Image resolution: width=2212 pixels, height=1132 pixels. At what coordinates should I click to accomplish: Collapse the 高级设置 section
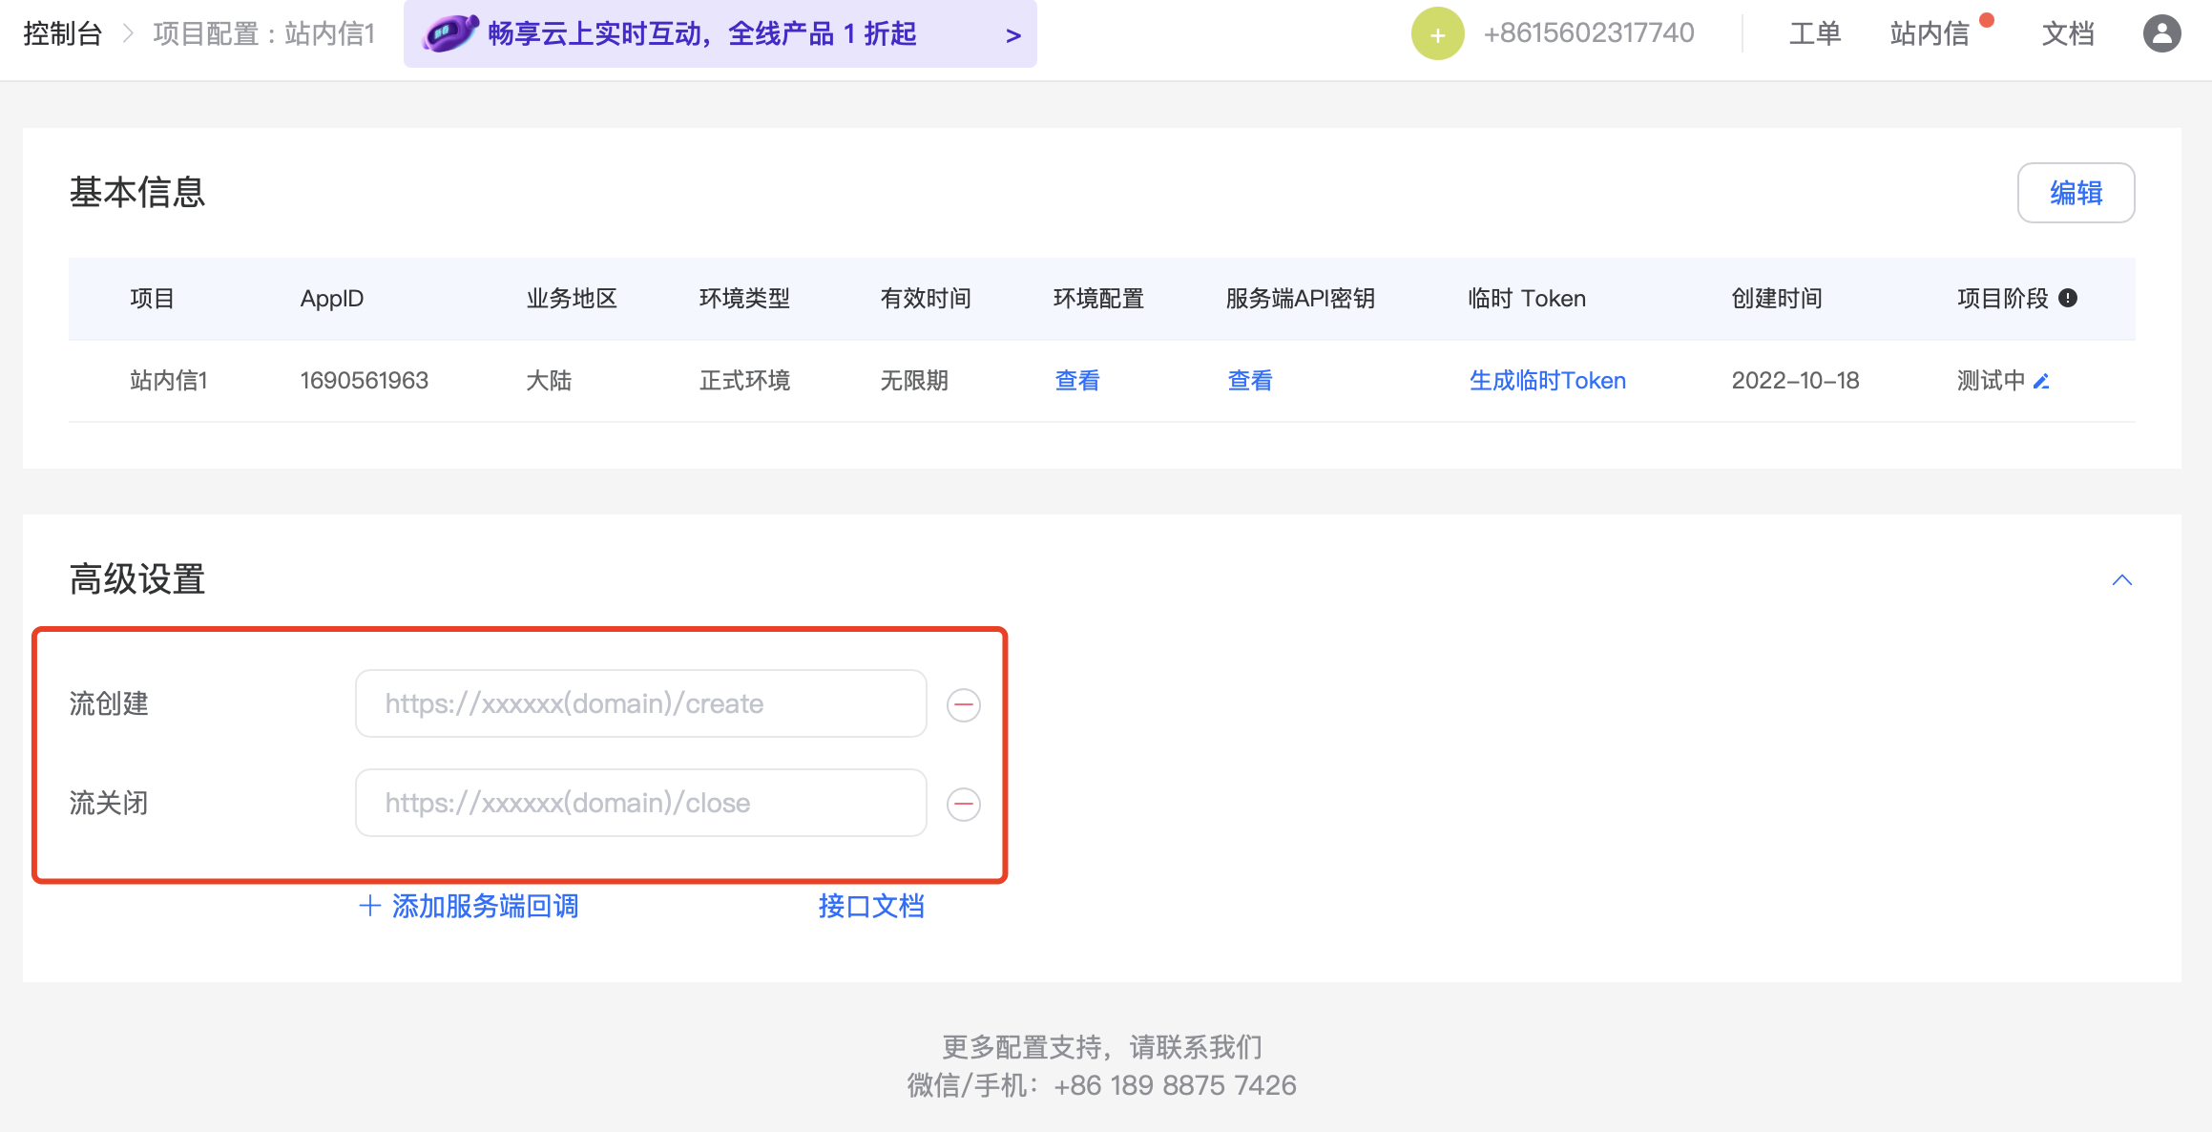(2121, 580)
